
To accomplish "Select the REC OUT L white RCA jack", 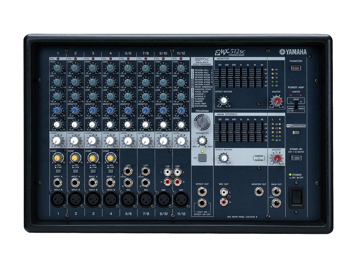I will click(223, 192).
